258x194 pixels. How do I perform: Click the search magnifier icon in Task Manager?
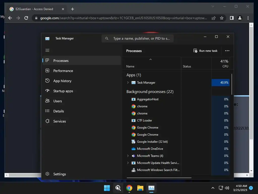coord(107,38)
